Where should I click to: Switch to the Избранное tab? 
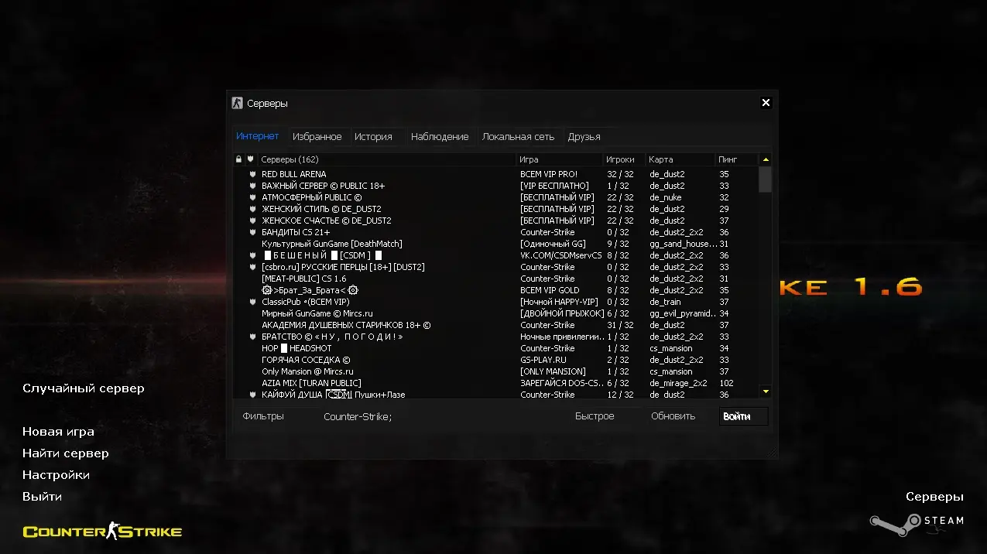pos(317,137)
